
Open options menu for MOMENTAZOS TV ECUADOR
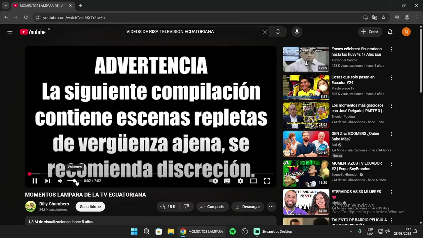tap(391, 164)
